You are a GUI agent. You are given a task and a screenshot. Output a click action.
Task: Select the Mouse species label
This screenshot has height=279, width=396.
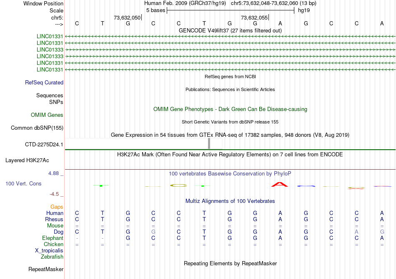(x=55, y=226)
